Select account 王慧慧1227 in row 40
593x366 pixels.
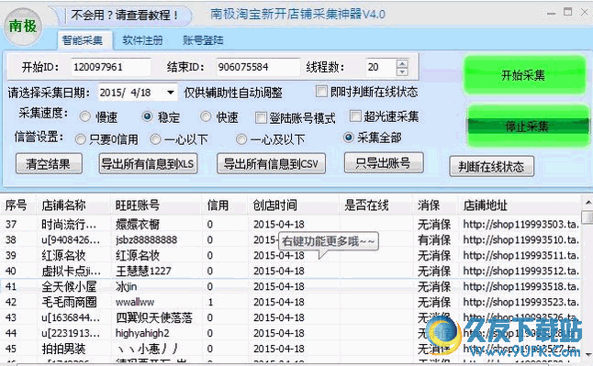pyautogui.click(x=144, y=272)
